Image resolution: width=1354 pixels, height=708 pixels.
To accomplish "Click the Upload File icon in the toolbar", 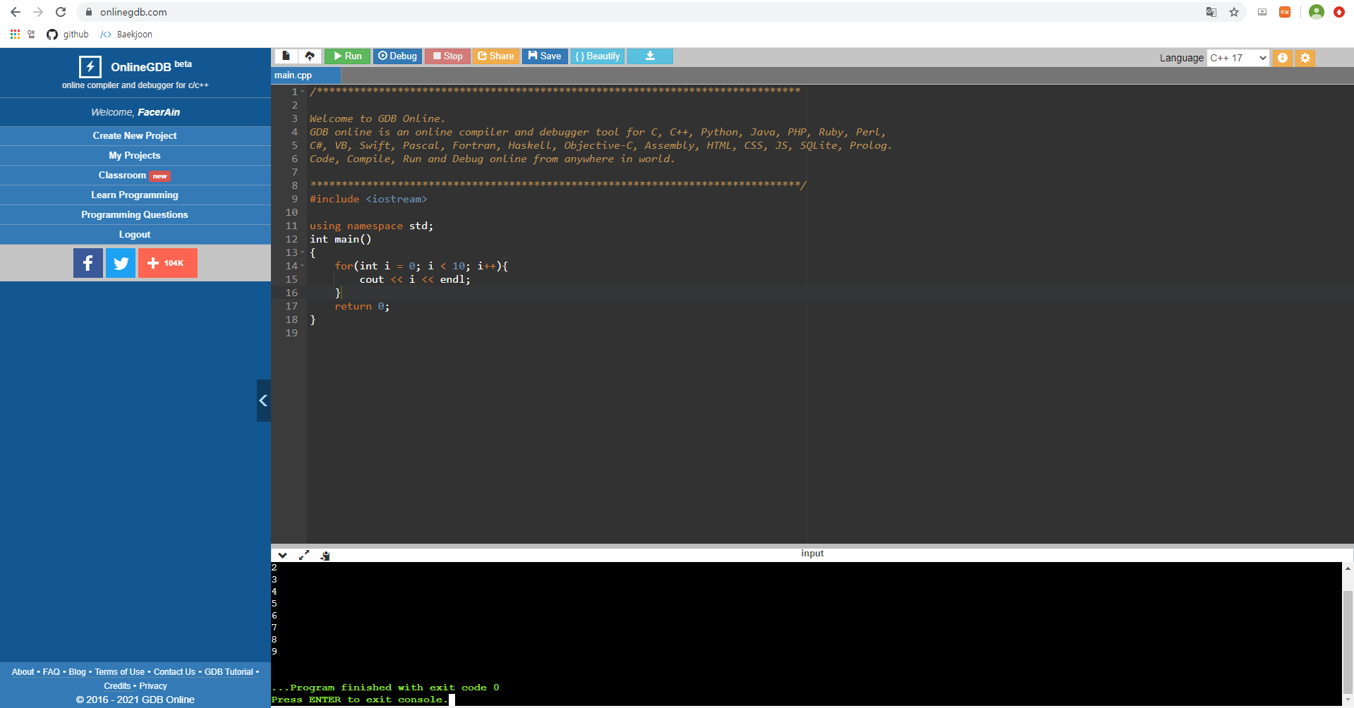I will click(x=310, y=56).
